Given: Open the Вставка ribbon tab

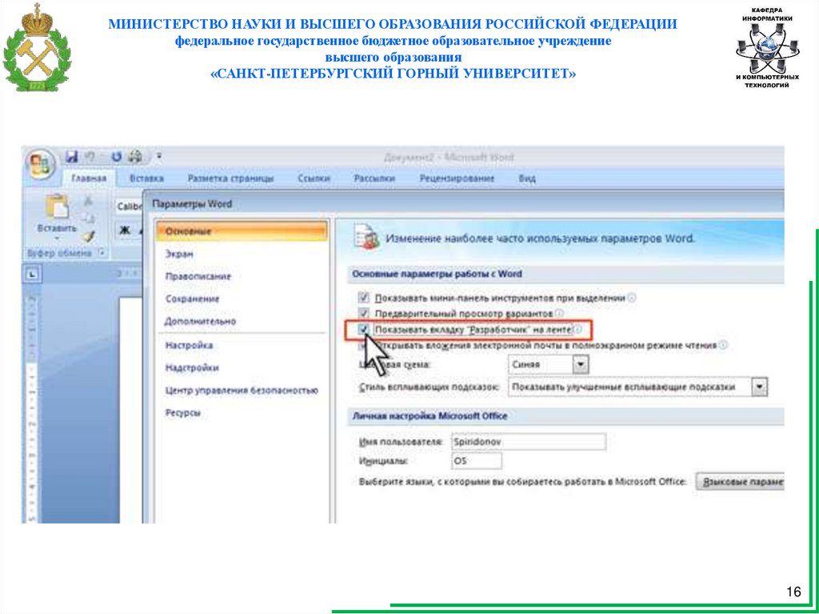Looking at the screenshot, I should [146, 179].
